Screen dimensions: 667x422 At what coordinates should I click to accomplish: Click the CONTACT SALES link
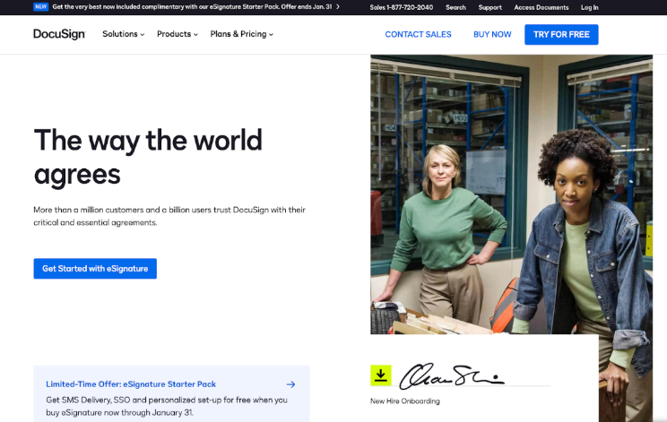coord(418,34)
